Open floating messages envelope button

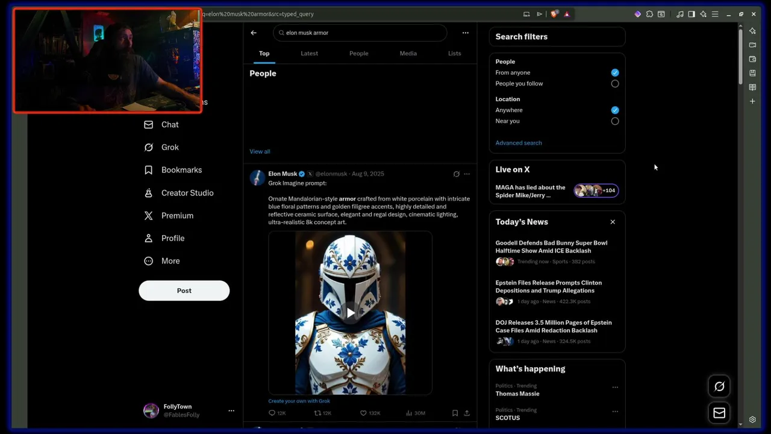(719, 413)
